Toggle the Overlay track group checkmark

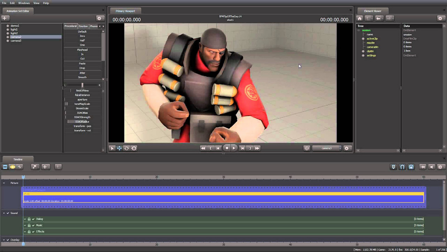tap(8, 240)
